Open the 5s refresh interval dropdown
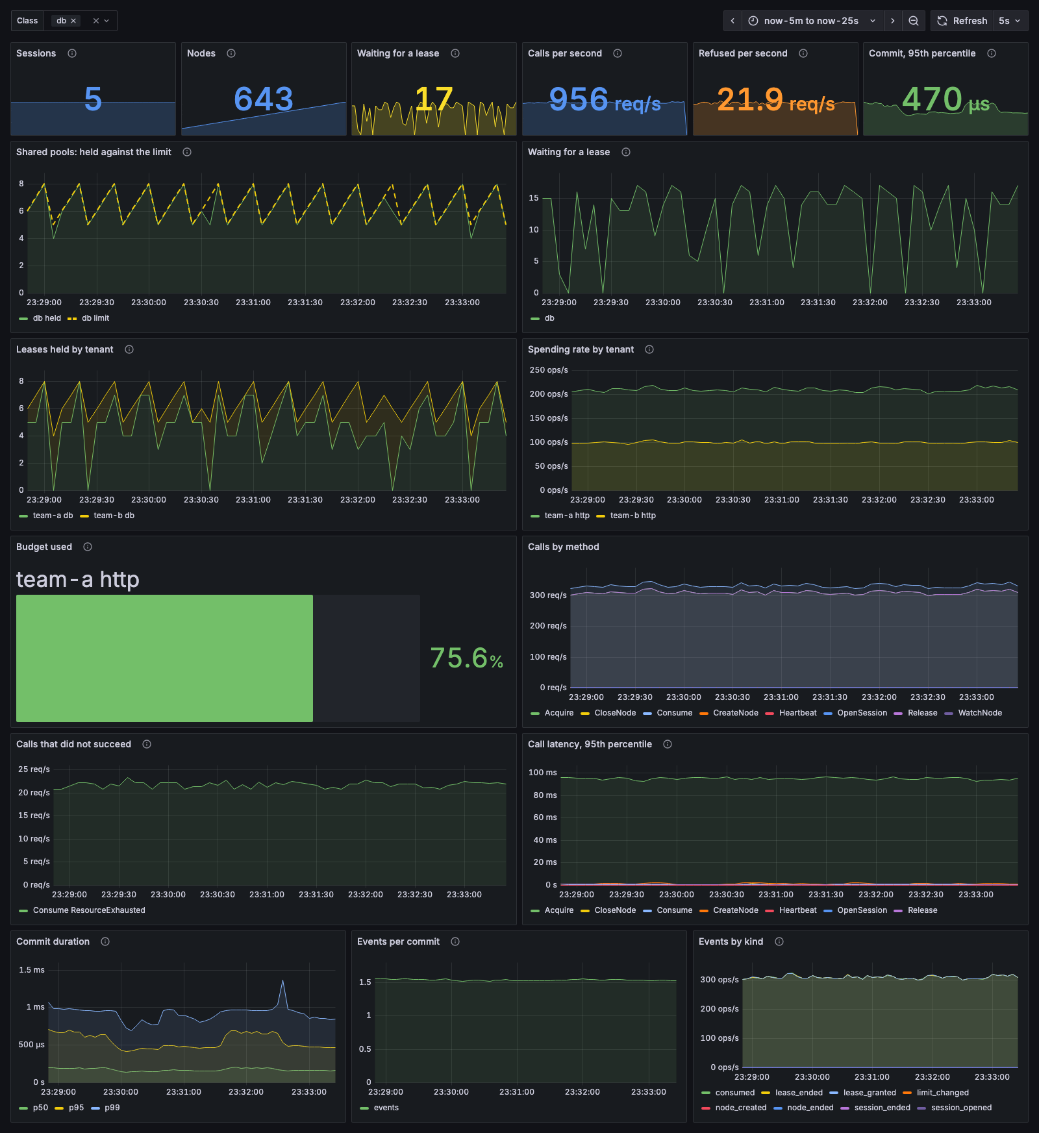1039x1133 pixels. [1010, 21]
